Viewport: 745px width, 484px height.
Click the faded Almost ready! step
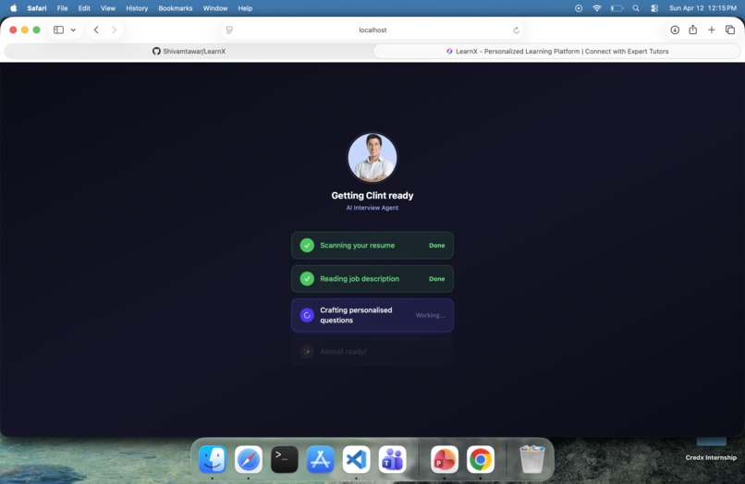tap(372, 352)
